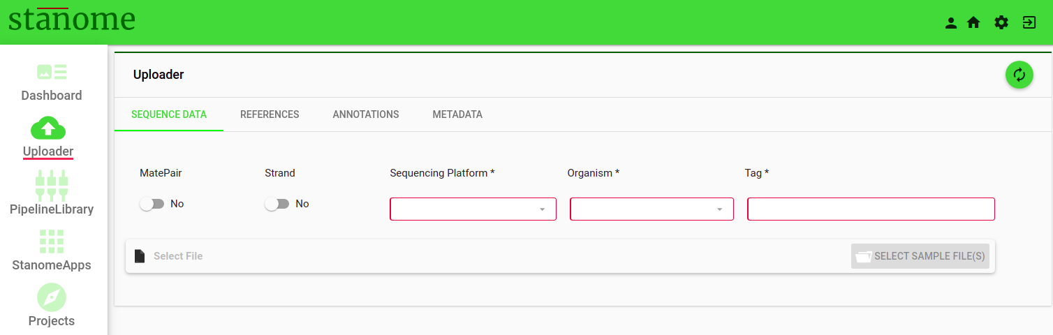Switch to the References tab
1053x335 pixels.
(x=270, y=114)
